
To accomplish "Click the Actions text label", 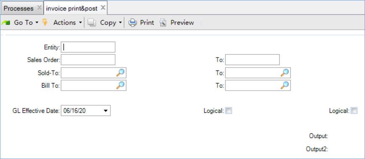I will (65, 23).
